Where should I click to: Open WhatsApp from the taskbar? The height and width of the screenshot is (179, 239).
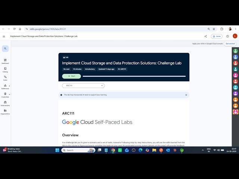[x=120, y=150]
